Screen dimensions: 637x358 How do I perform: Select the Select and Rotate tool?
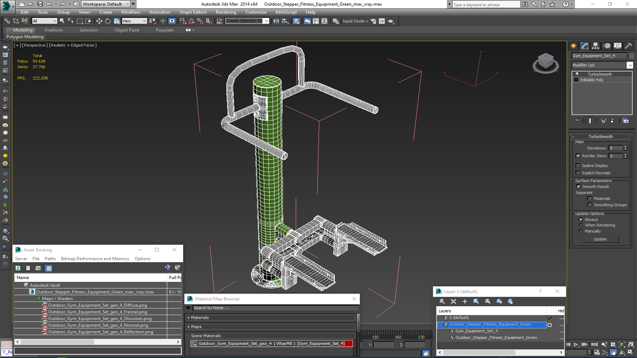click(x=108, y=21)
